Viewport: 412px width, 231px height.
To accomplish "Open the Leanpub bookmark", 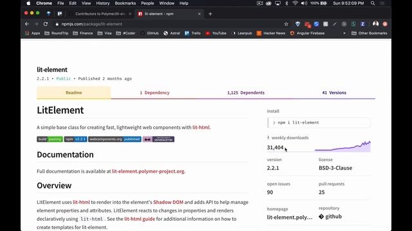I will pyautogui.click(x=242, y=33).
